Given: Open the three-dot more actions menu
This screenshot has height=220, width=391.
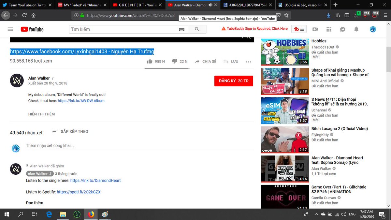Looking at the screenshot, I should (249, 62).
